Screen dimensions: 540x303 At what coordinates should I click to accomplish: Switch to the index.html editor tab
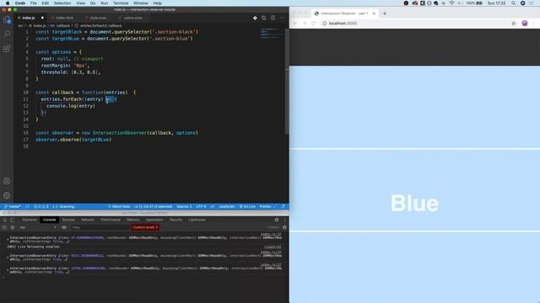coord(65,18)
